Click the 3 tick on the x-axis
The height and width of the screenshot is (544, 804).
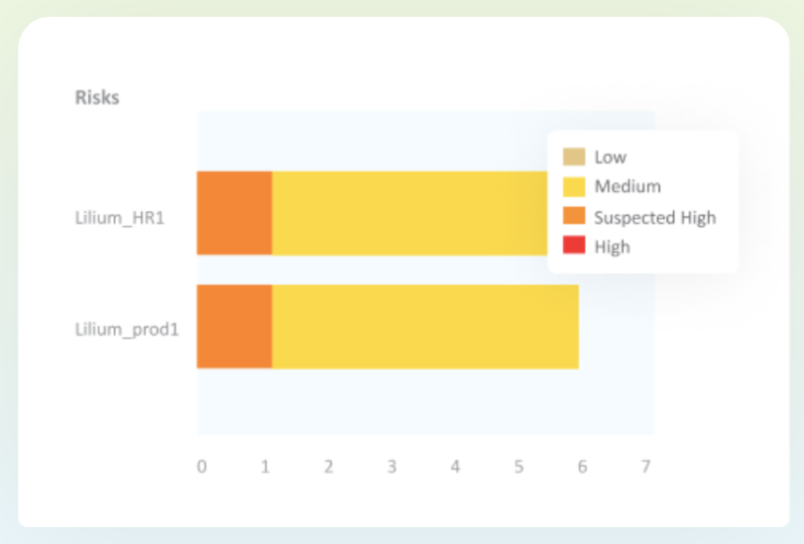coord(392,467)
